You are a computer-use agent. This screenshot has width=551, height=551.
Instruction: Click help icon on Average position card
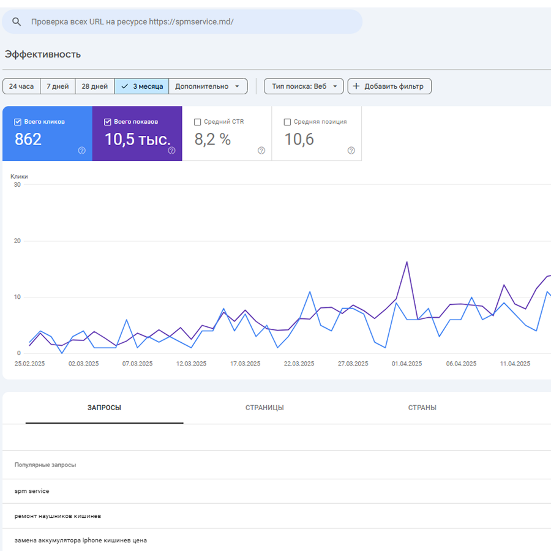pyautogui.click(x=351, y=151)
